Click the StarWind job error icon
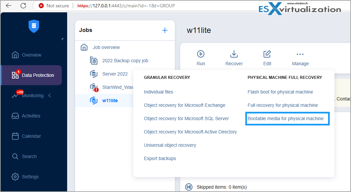This screenshot has height=192, width=351. point(94,88)
